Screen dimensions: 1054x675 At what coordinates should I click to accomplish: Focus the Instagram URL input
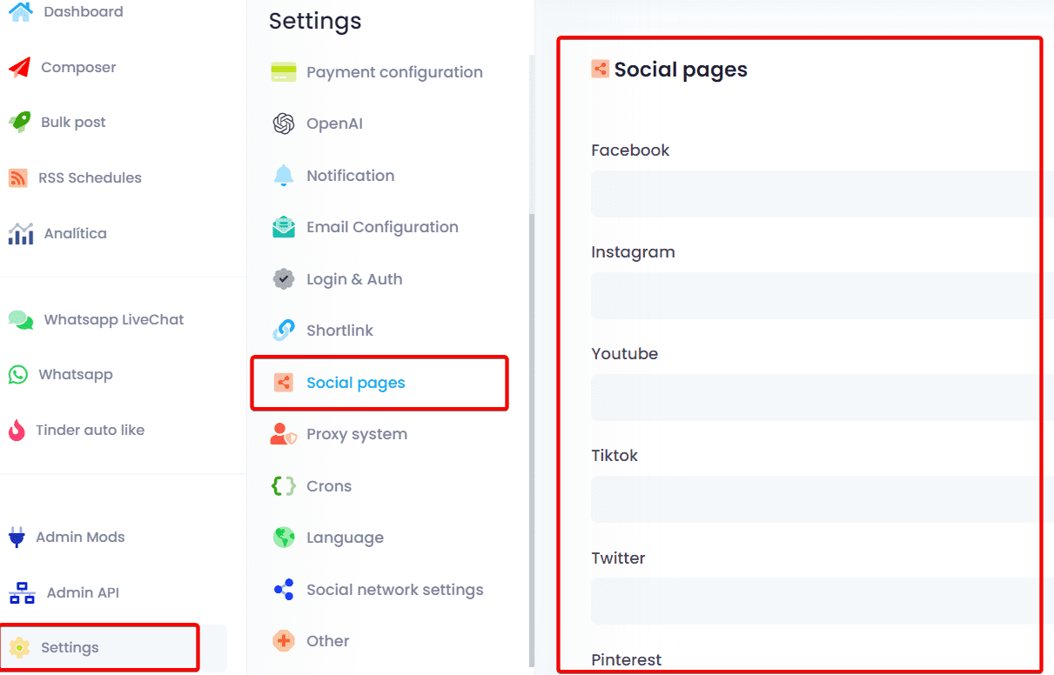(818, 296)
